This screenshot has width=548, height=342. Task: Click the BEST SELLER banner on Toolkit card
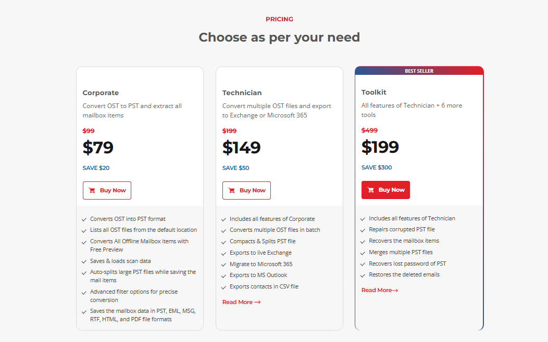[419, 71]
